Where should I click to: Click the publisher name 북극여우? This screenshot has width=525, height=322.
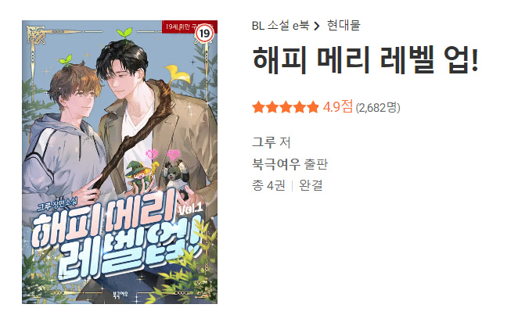pos(276,164)
